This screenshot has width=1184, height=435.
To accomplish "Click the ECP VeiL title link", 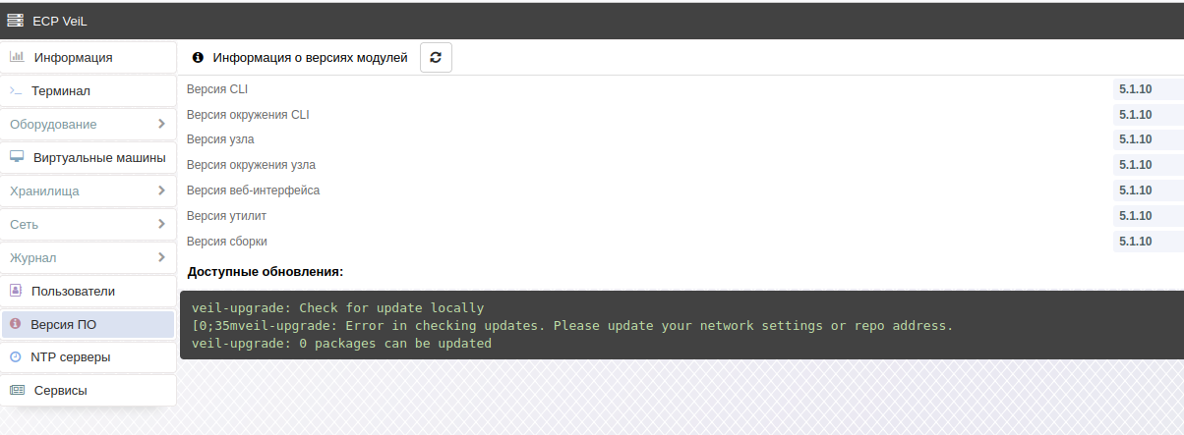I will coord(59,21).
